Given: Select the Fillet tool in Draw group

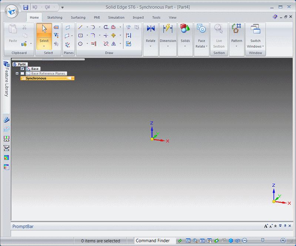Looking at the screenshot, I should [93, 36].
